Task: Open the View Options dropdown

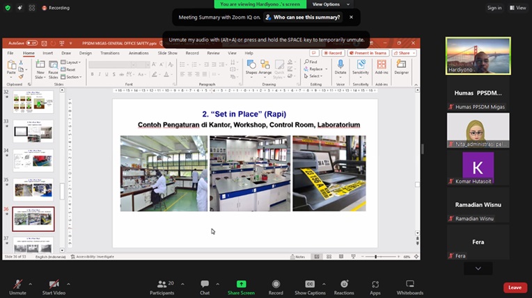Action: click(x=330, y=4)
